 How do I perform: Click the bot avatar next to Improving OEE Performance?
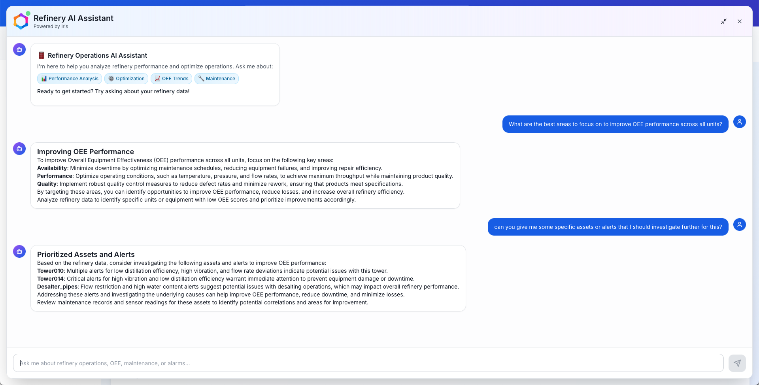click(19, 149)
